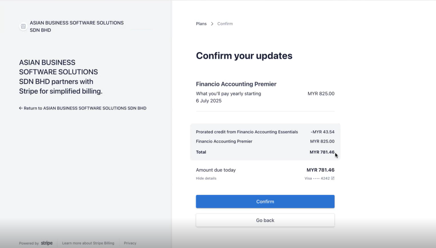Click the Stripe logo
This screenshot has width=436, height=248.
(x=47, y=243)
